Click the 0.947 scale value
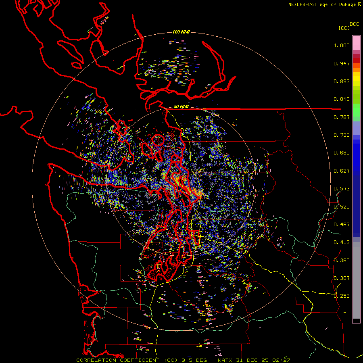 pos(342,63)
